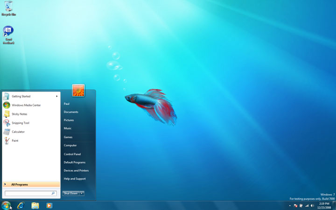Screen dimensions: 336x210
Task: Expand All Programs list
Action: tap(20, 184)
